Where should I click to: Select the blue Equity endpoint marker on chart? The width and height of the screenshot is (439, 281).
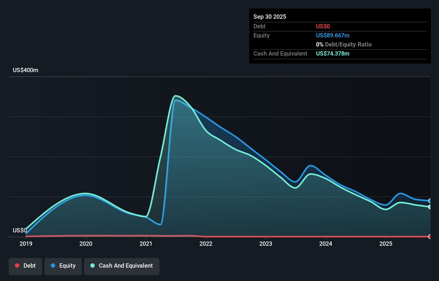(429, 200)
